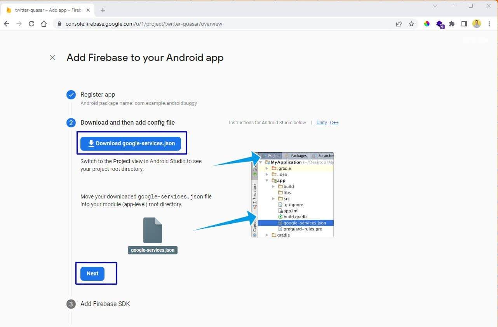Open the Chrome profile avatar
Screen dimensions: 498x327
477,24
